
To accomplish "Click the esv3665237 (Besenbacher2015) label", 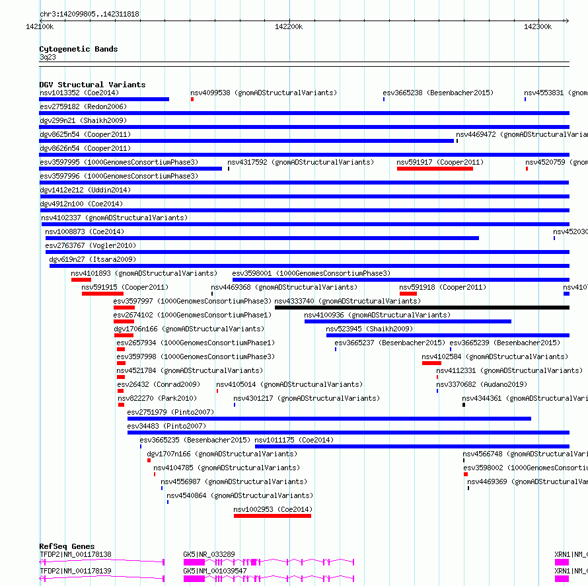I will click(x=390, y=343).
